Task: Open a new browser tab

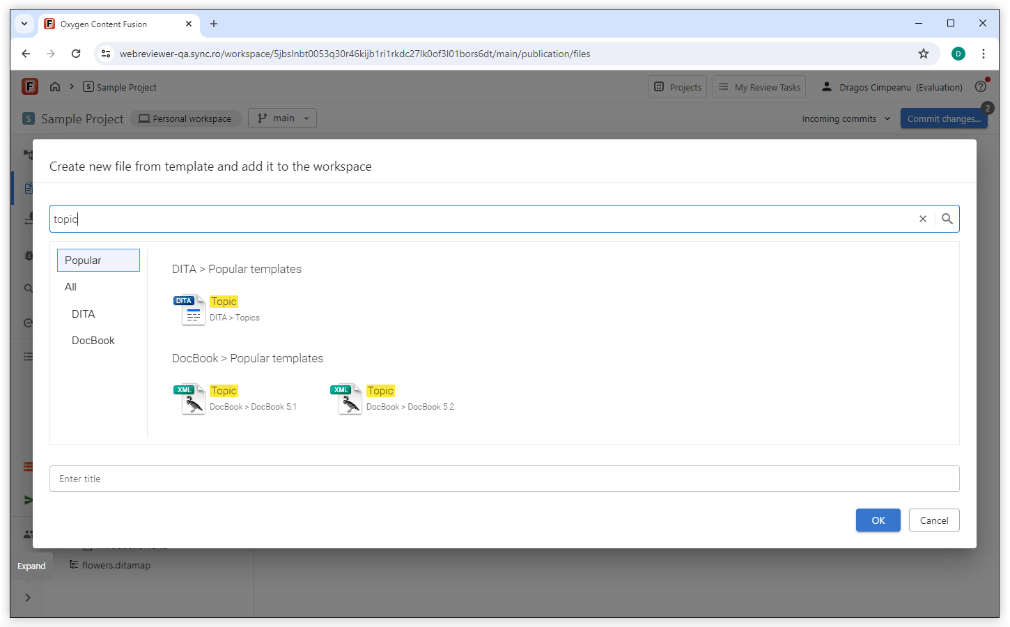Action: pyautogui.click(x=214, y=24)
